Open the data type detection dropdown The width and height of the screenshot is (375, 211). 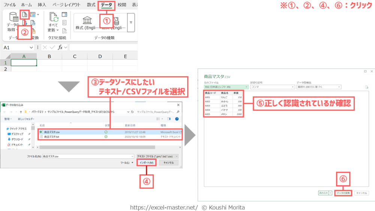pos(318,87)
